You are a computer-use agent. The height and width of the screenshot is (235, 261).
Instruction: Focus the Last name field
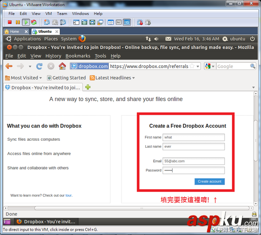coord(194,146)
